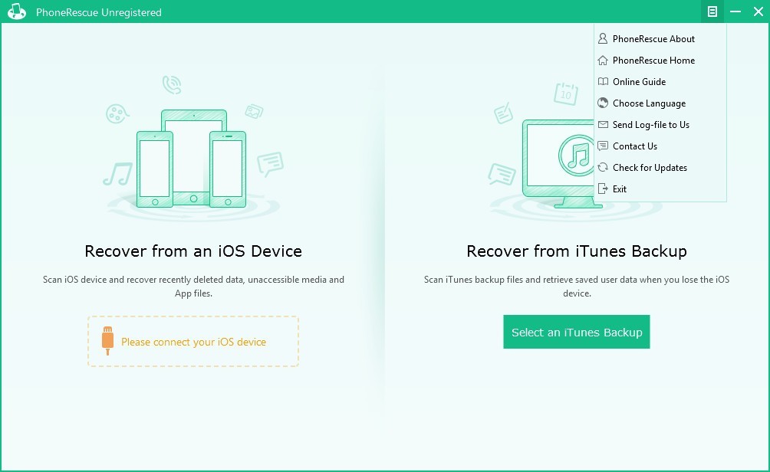Click the person icon beside PhoneRescue About
Screen dimensions: 770x472
point(604,38)
